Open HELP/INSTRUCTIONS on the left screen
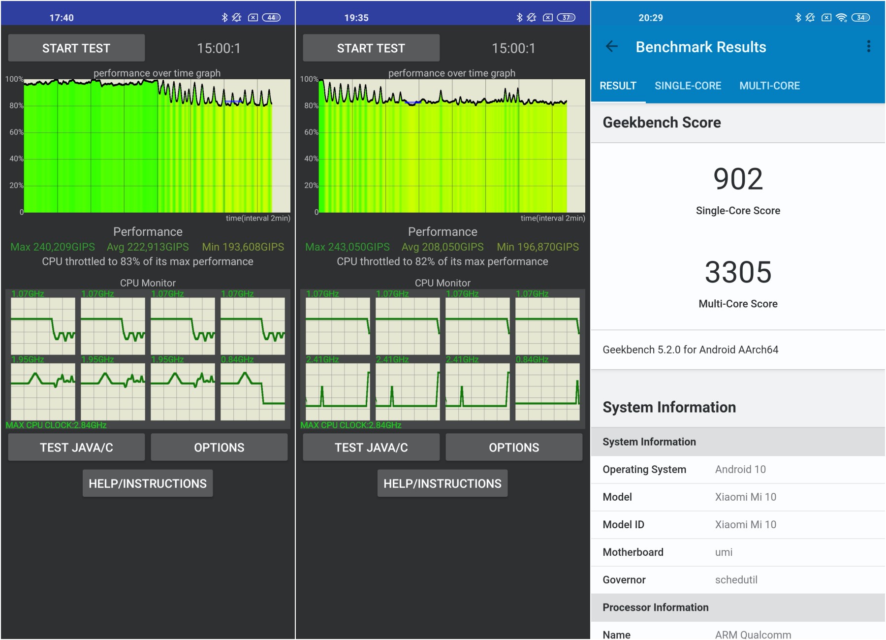 point(148,483)
